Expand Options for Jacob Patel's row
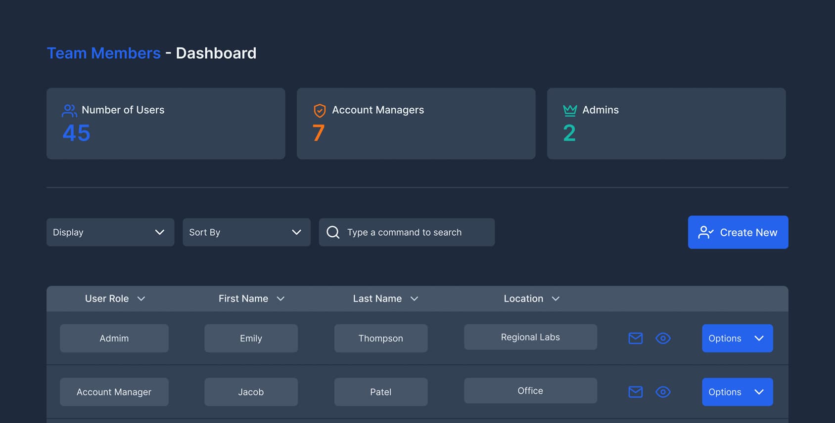The height and width of the screenshot is (423, 835). 737,392
